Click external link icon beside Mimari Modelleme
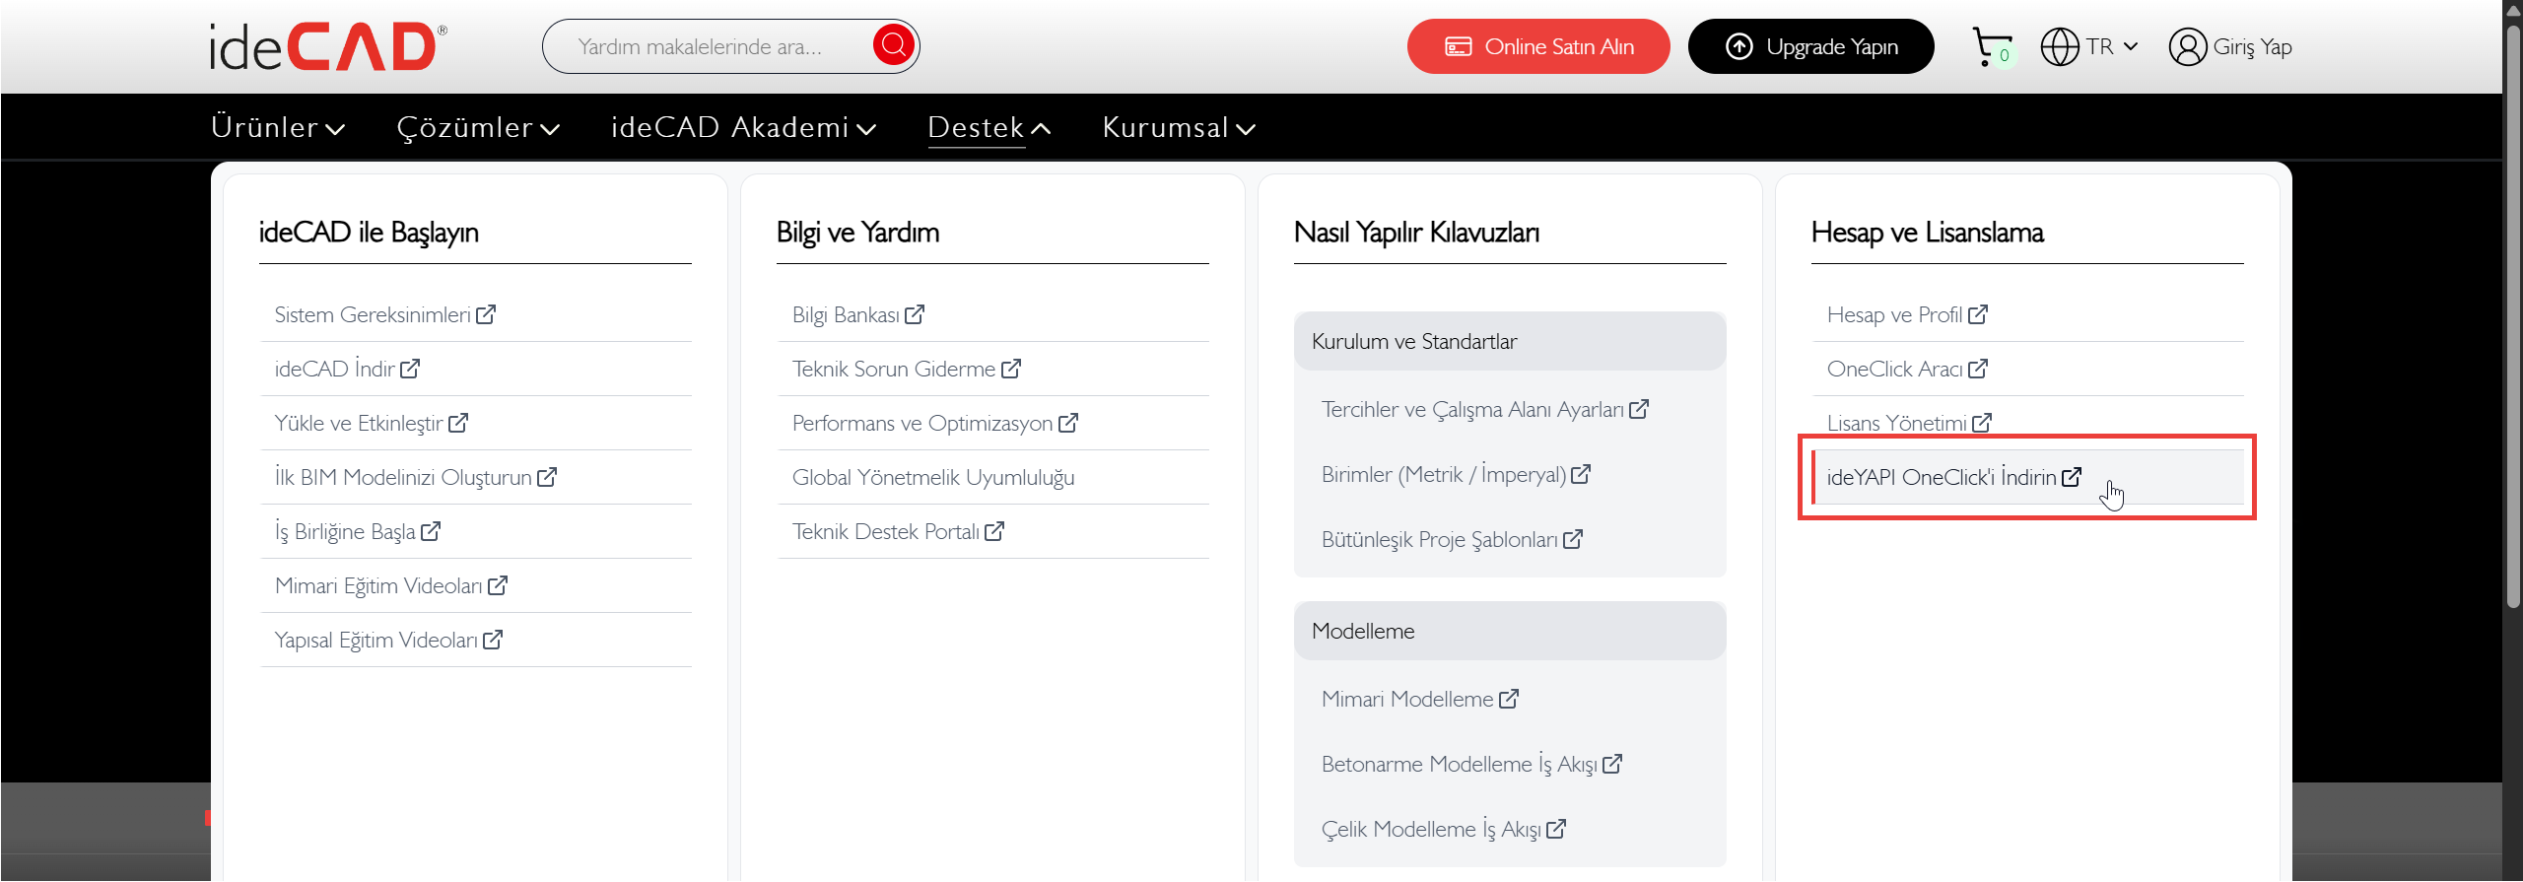 coord(1509,699)
